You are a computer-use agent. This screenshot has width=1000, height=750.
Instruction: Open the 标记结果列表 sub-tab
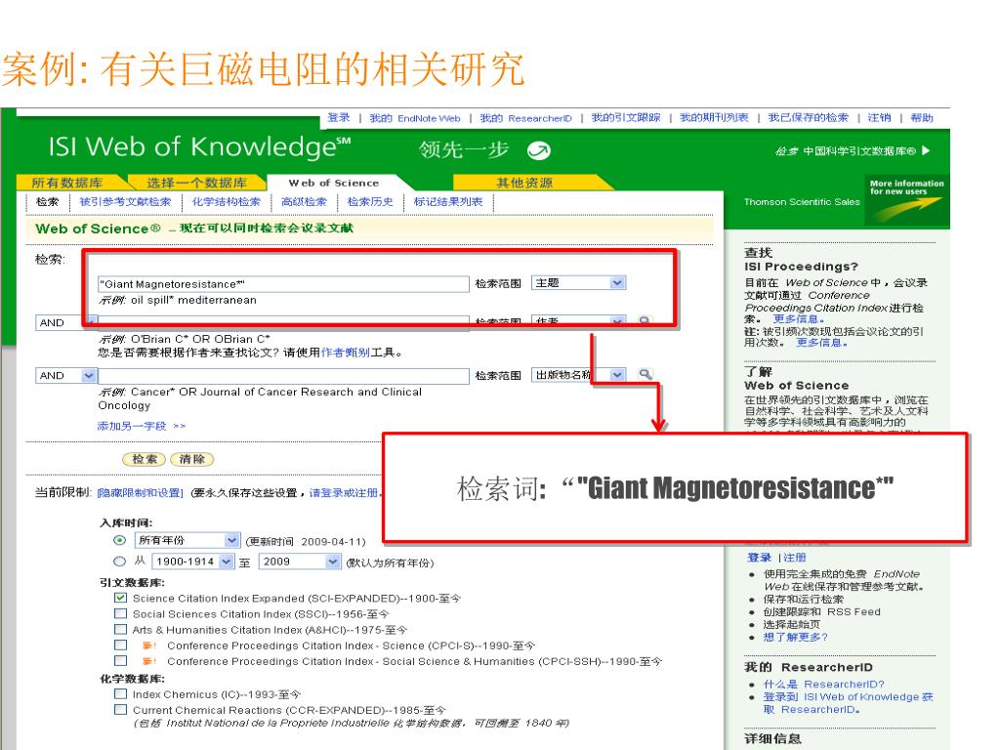point(448,201)
